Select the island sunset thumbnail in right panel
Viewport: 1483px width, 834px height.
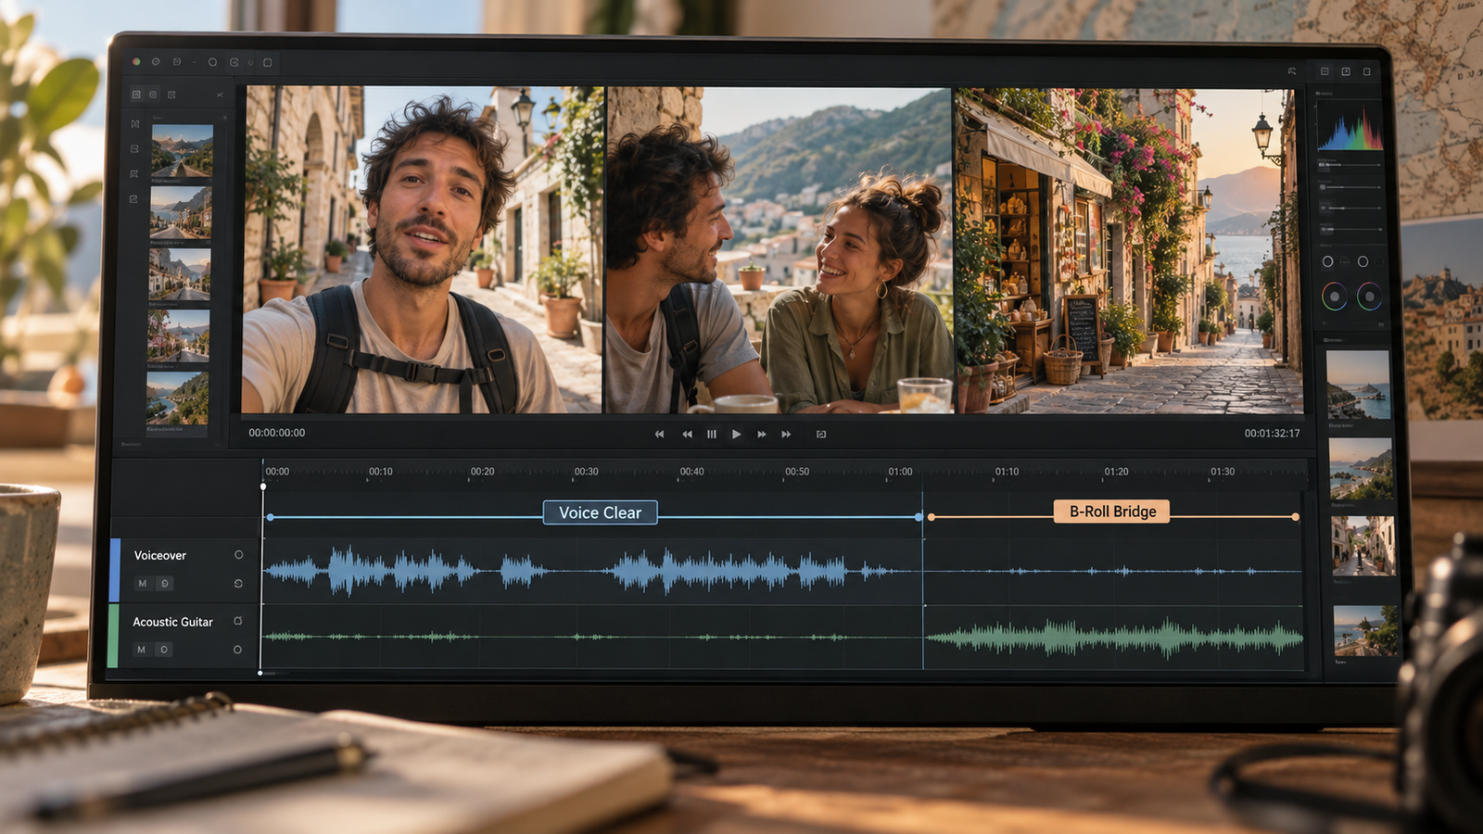click(x=1358, y=385)
